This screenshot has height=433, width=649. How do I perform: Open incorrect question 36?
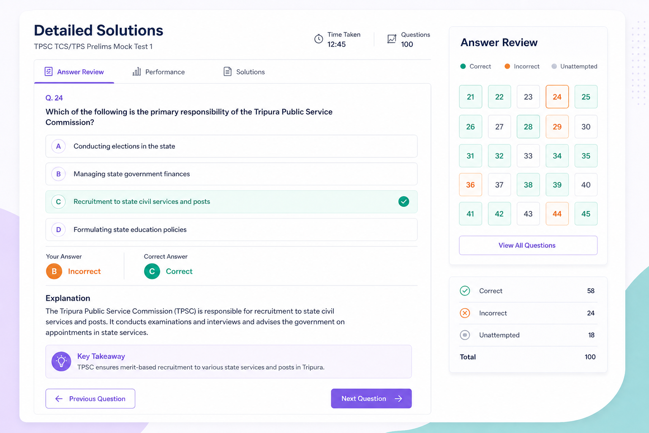[x=471, y=185]
